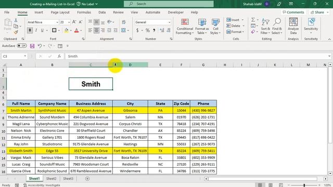Click the Search box in title bar
Viewport: 333px width, 187px height.
(x=169, y=4)
